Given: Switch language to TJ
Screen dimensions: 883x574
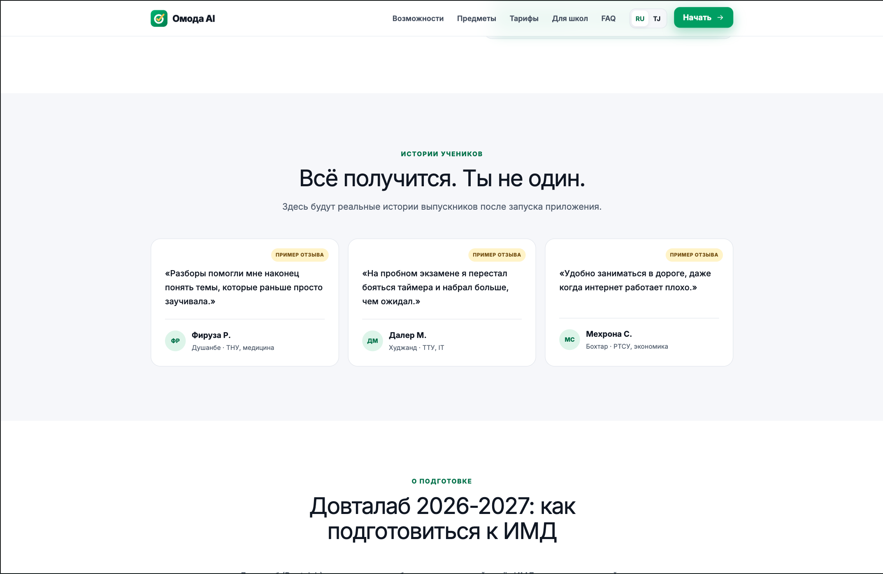Looking at the screenshot, I should click(x=657, y=19).
